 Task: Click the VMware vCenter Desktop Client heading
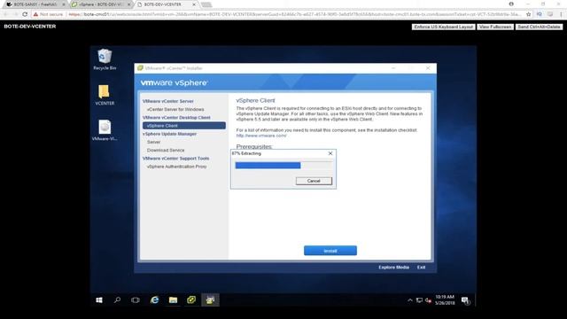click(176, 118)
